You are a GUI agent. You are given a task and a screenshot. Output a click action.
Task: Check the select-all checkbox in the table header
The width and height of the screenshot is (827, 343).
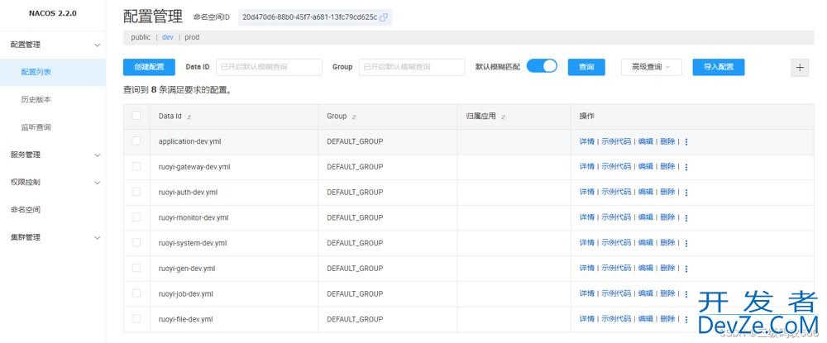(x=136, y=116)
